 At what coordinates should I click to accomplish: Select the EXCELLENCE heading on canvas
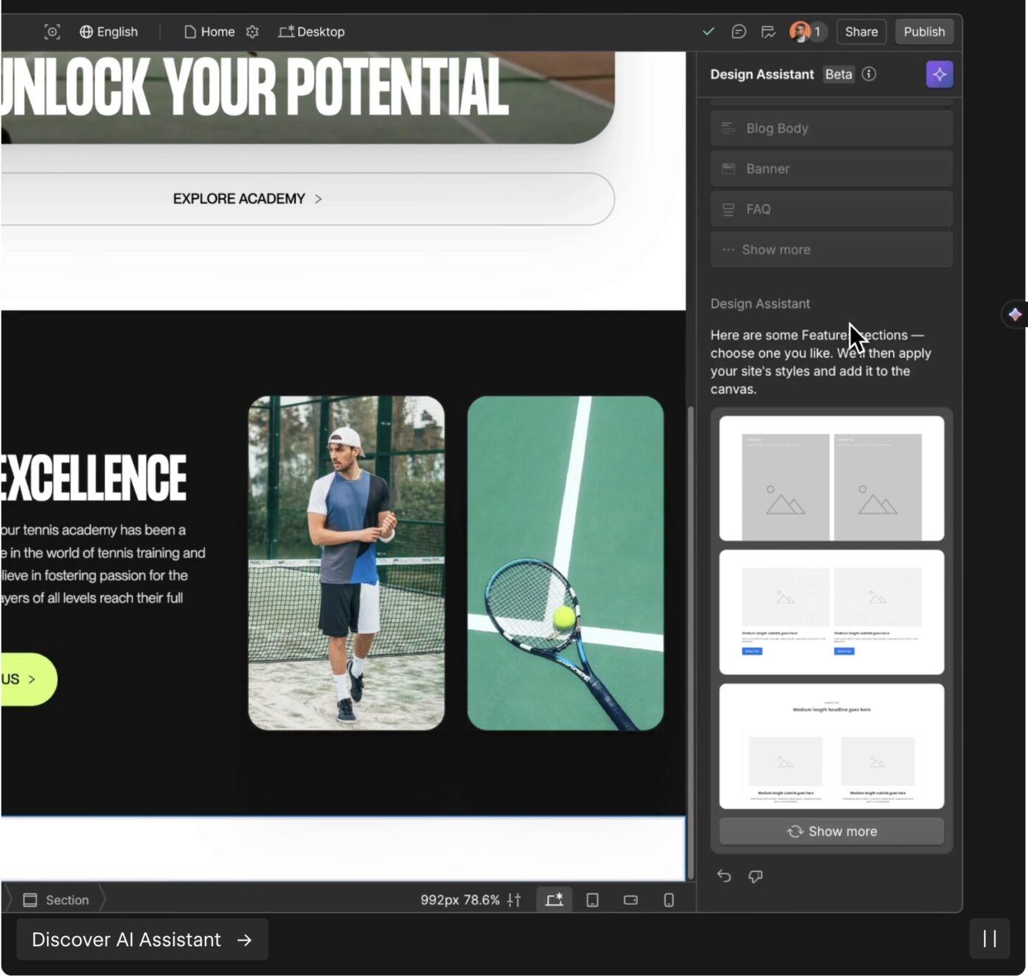(x=94, y=478)
